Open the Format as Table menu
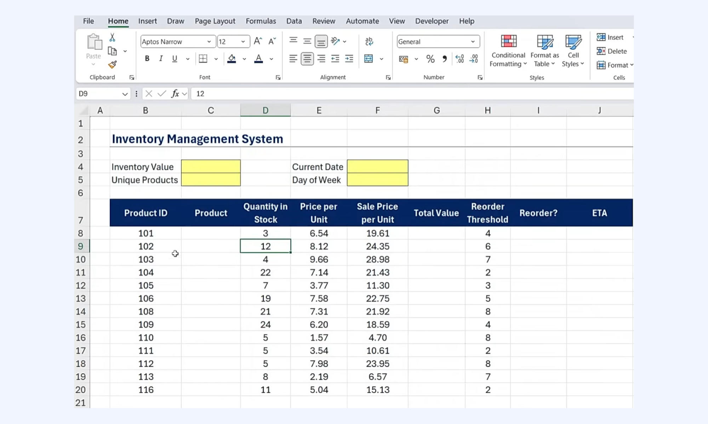The height and width of the screenshot is (424, 708). pyautogui.click(x=544, y=51)
